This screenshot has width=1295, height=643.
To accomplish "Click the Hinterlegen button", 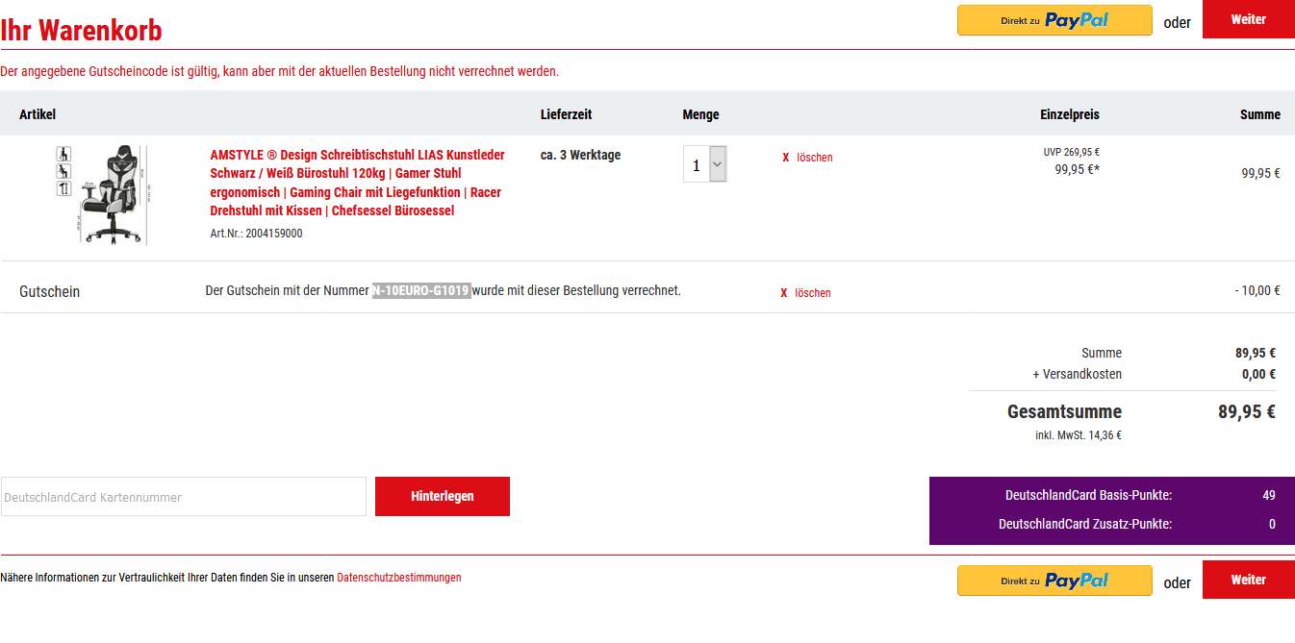I will pyautogui.click(x=442, y=497).
